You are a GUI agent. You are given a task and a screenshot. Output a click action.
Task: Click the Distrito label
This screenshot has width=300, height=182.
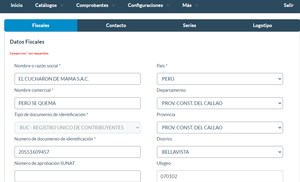point(164,139)
